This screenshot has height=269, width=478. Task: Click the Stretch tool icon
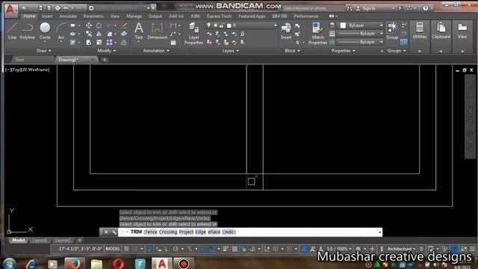coord(89,43)
